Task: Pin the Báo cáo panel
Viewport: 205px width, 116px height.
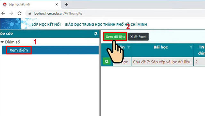Action: point(96,34)
